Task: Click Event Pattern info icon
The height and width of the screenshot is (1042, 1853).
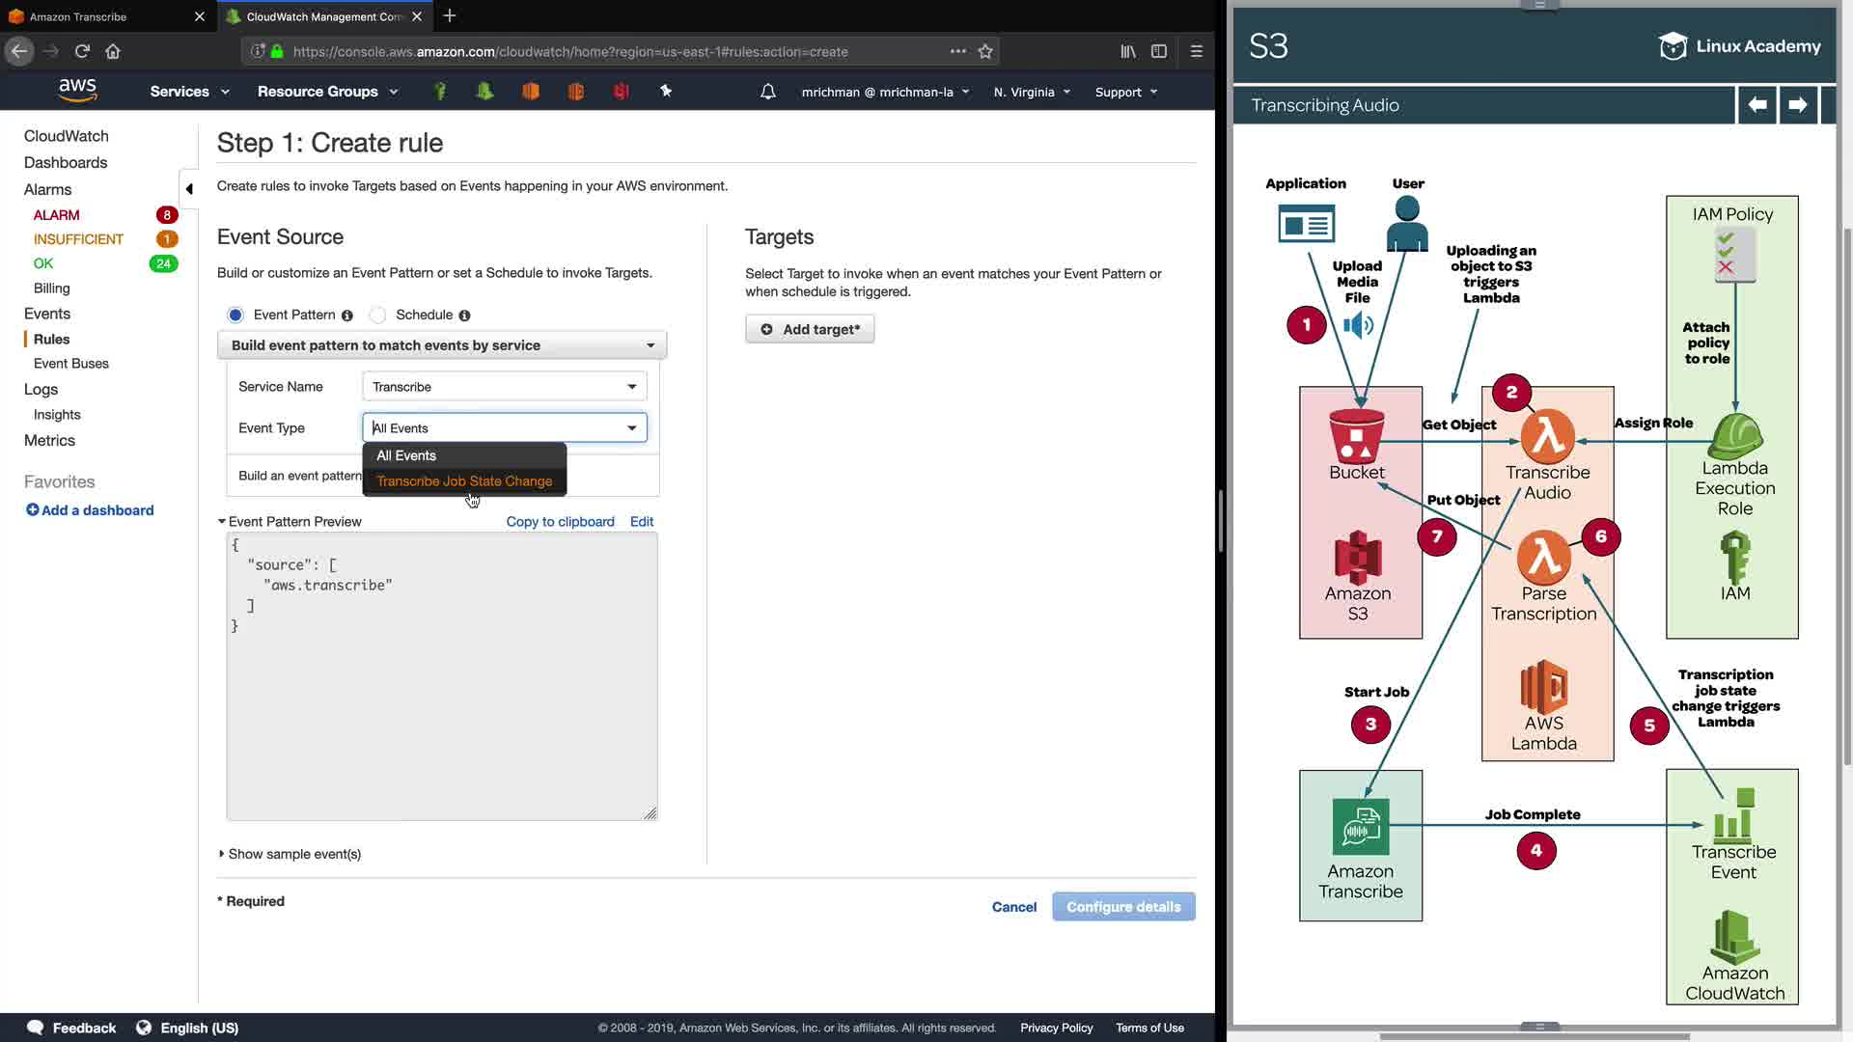Action: pyautogui.click(x=347, y=315)
